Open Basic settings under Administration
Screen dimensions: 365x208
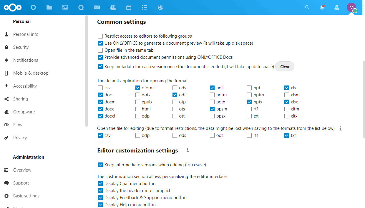(26, 196)
